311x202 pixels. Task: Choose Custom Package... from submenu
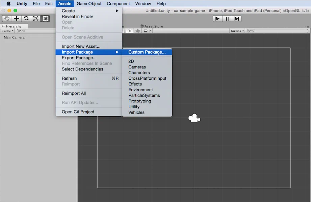pos(147,52)
